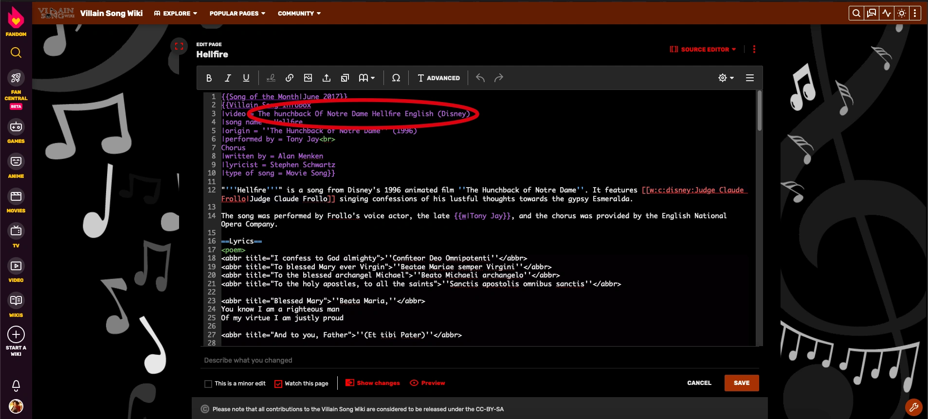Screen dimensions: 928x419
Task: Open recent wiki activity icon
Action: 887,13
